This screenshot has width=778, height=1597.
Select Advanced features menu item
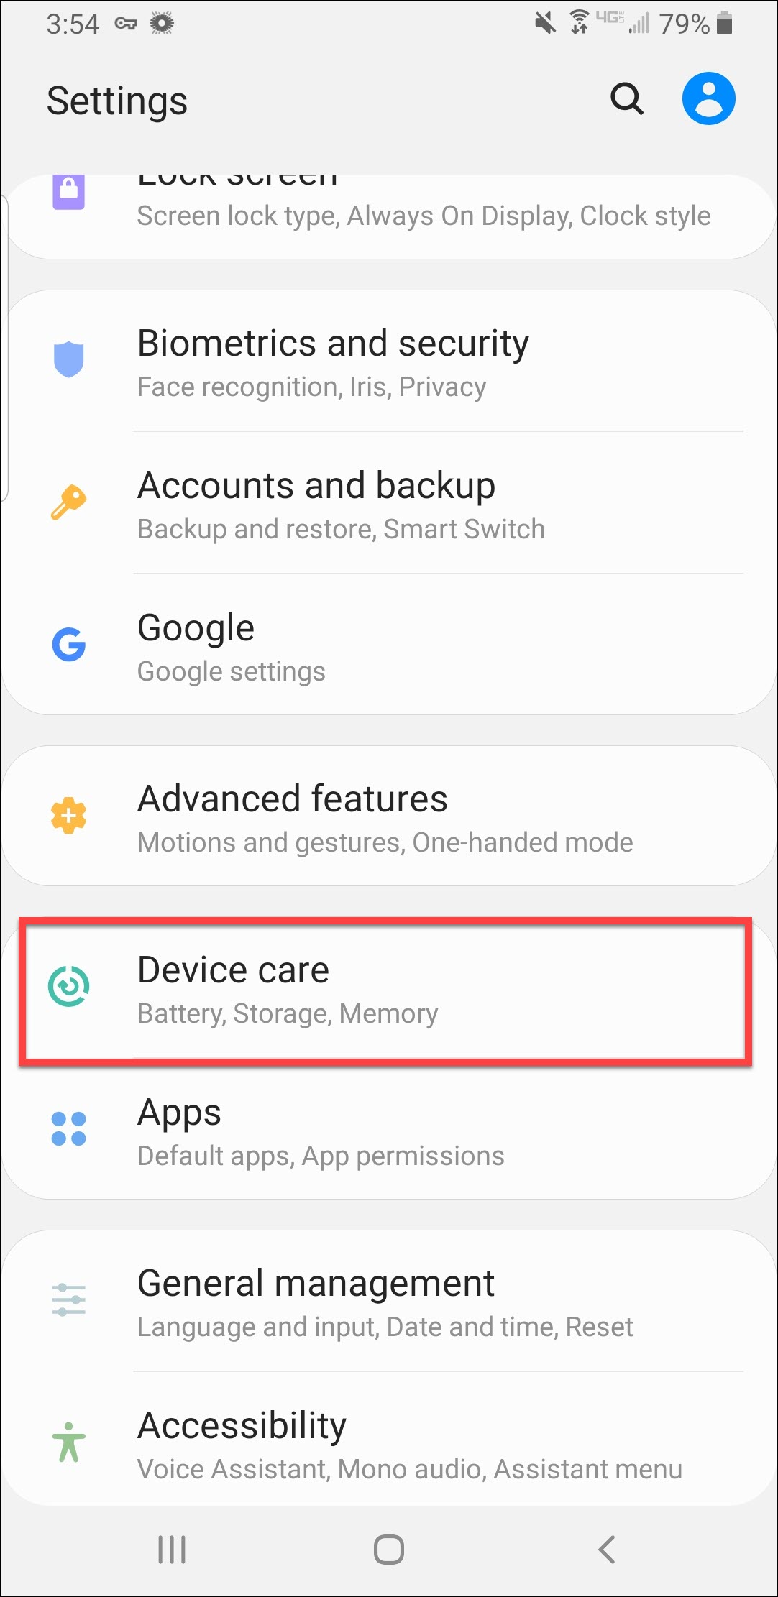tap(389, 816)
